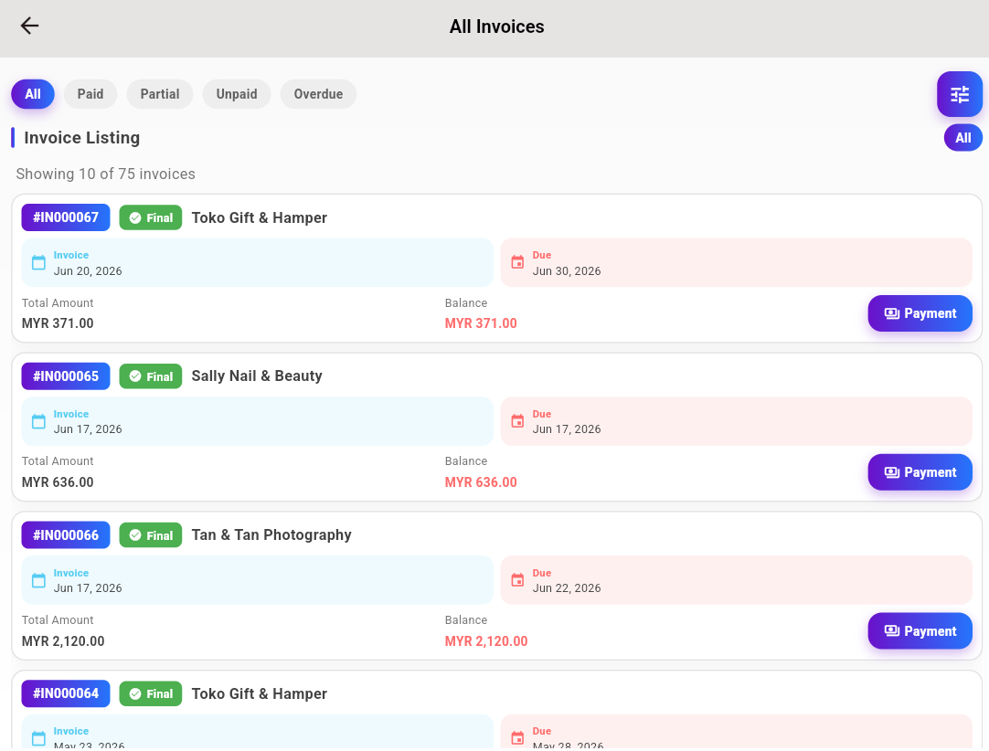Click due calendar icon for Jun 22, 2026
Screen dimensions: 989x751
(517, 580)
